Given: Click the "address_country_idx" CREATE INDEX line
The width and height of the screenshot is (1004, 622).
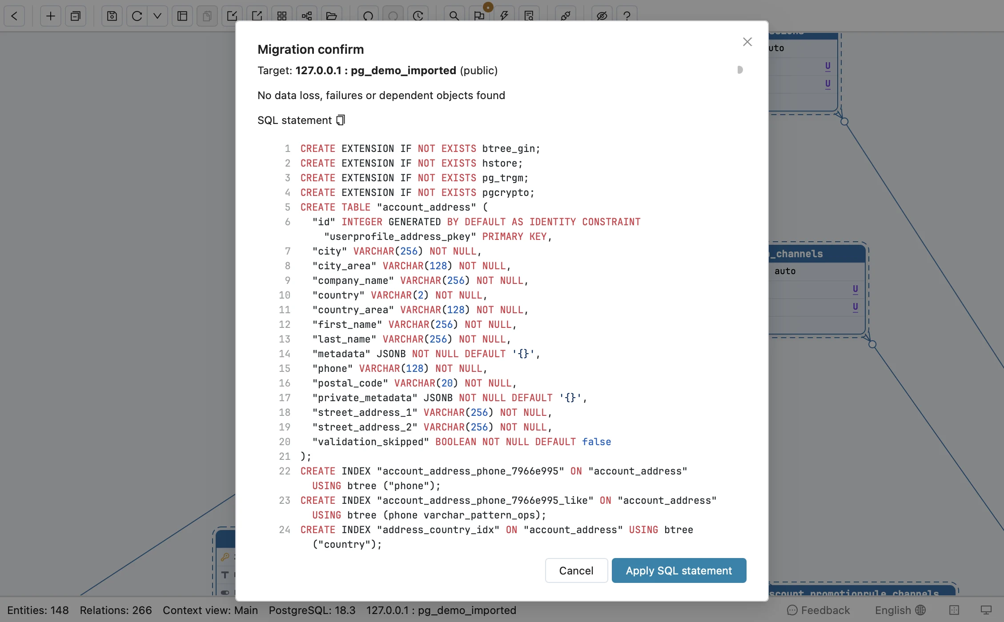Looking at the screenshot, I should click(497, 537).
